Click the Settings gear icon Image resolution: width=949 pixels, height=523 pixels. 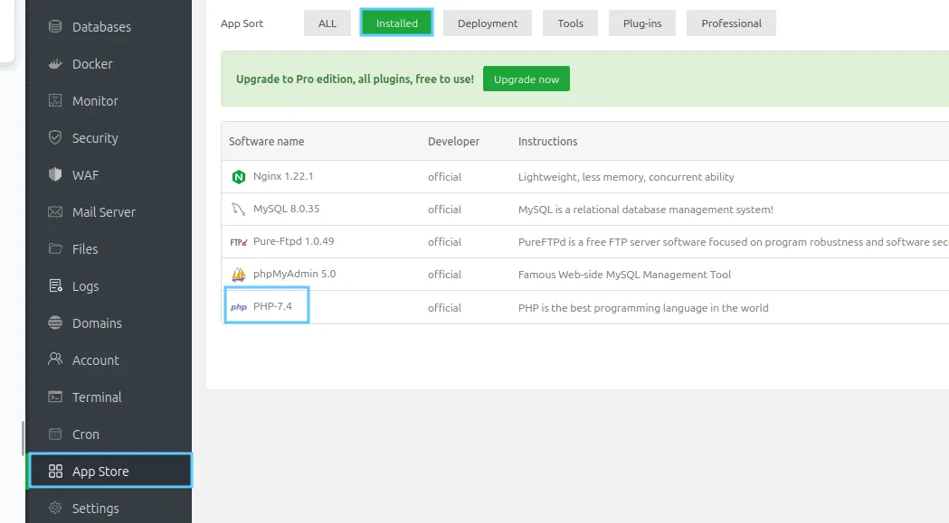click(55, 508)
